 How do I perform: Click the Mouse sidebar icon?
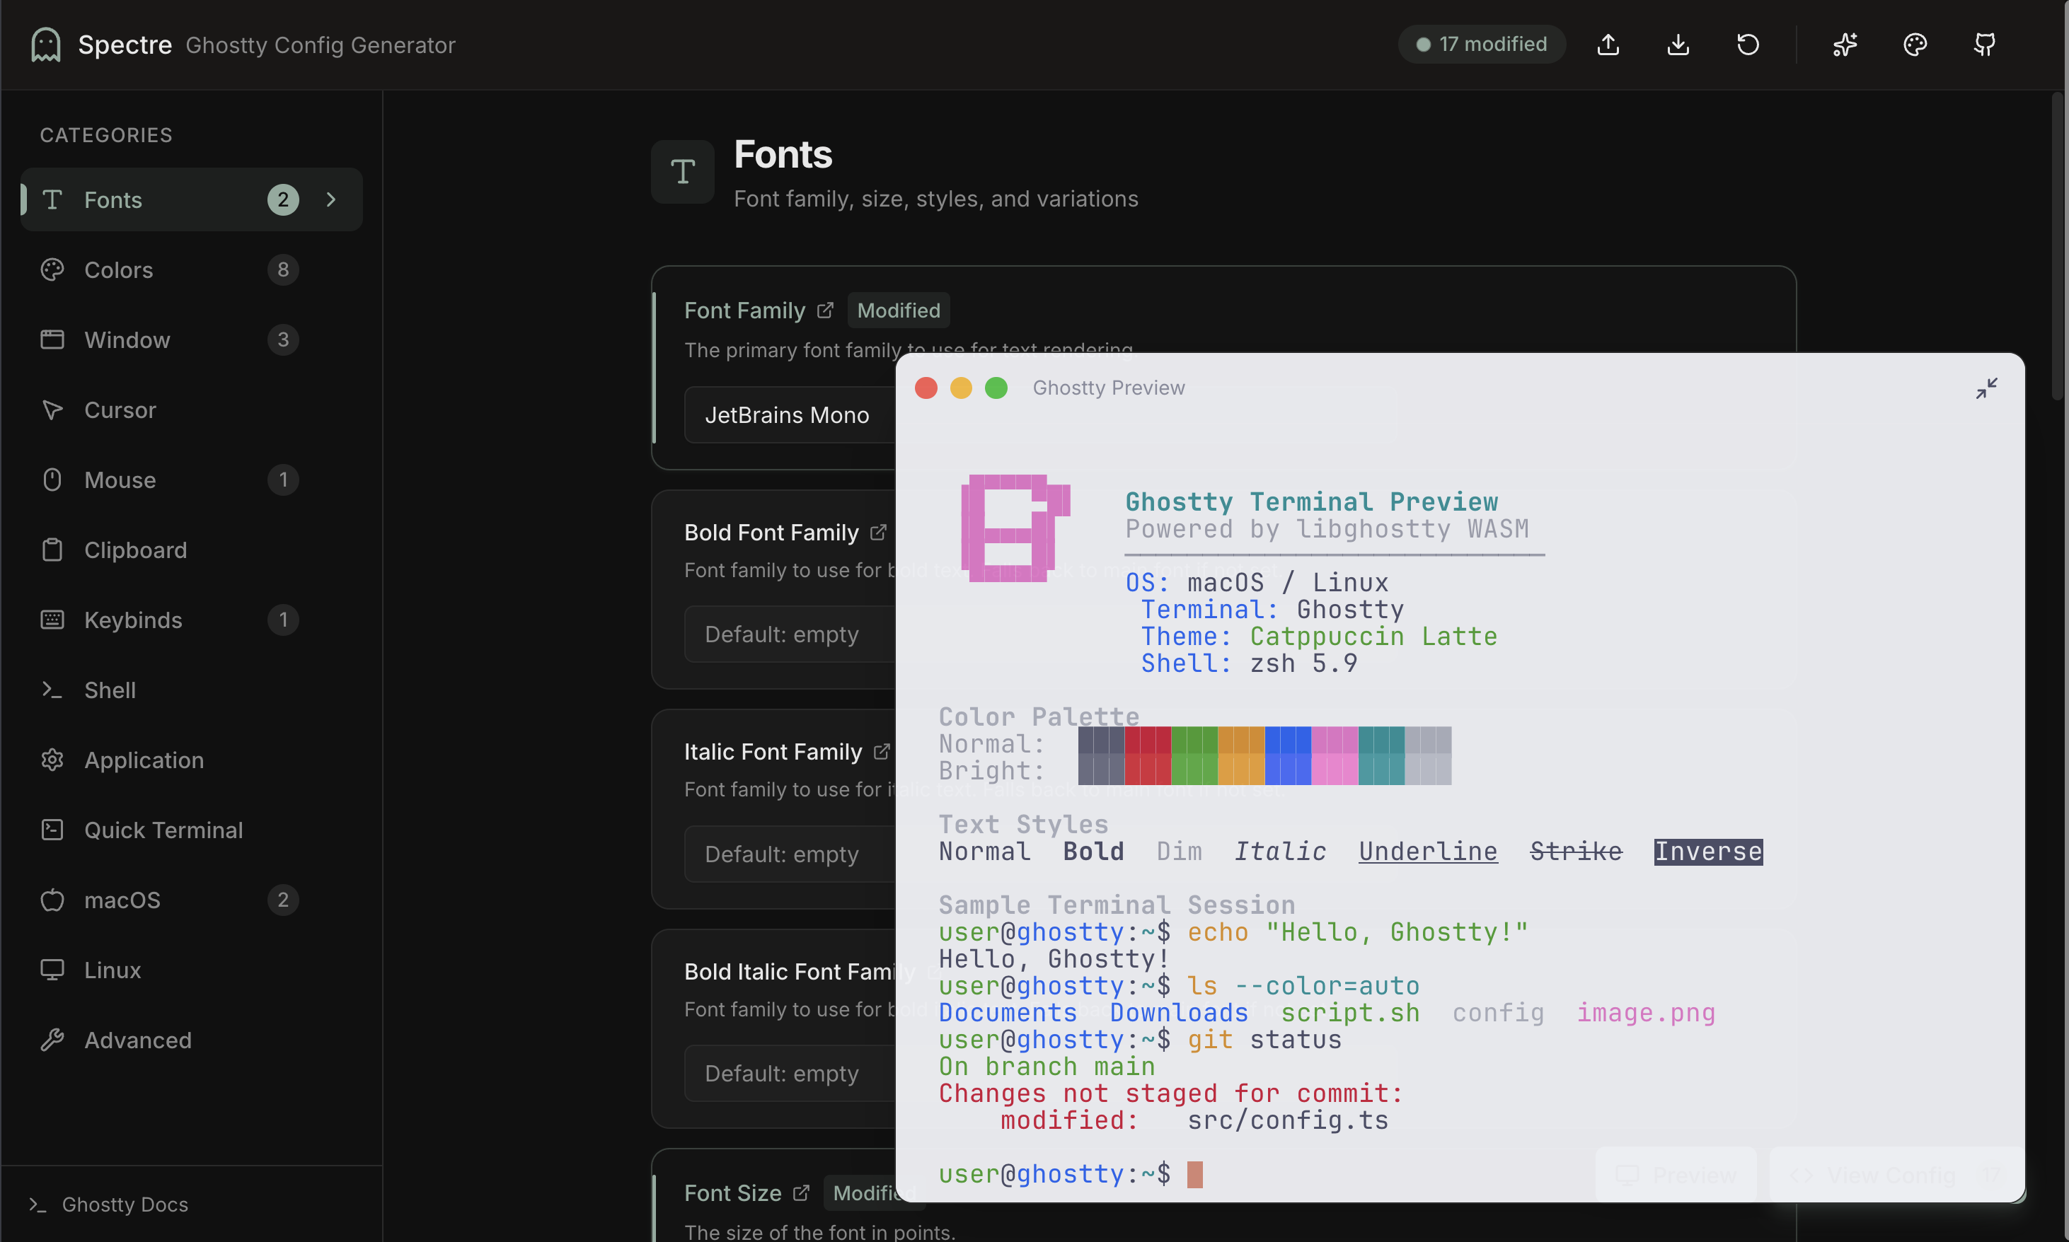click(x=52, y=480)
